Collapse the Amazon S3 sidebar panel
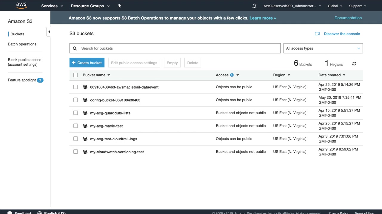 coord(49,32)
